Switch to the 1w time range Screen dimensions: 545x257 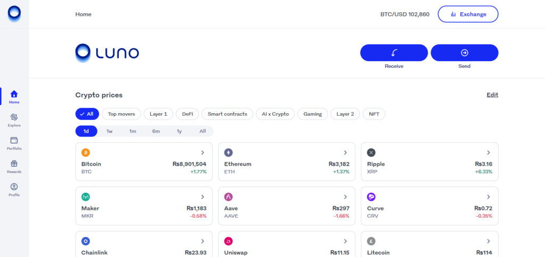tap(110, 131)
